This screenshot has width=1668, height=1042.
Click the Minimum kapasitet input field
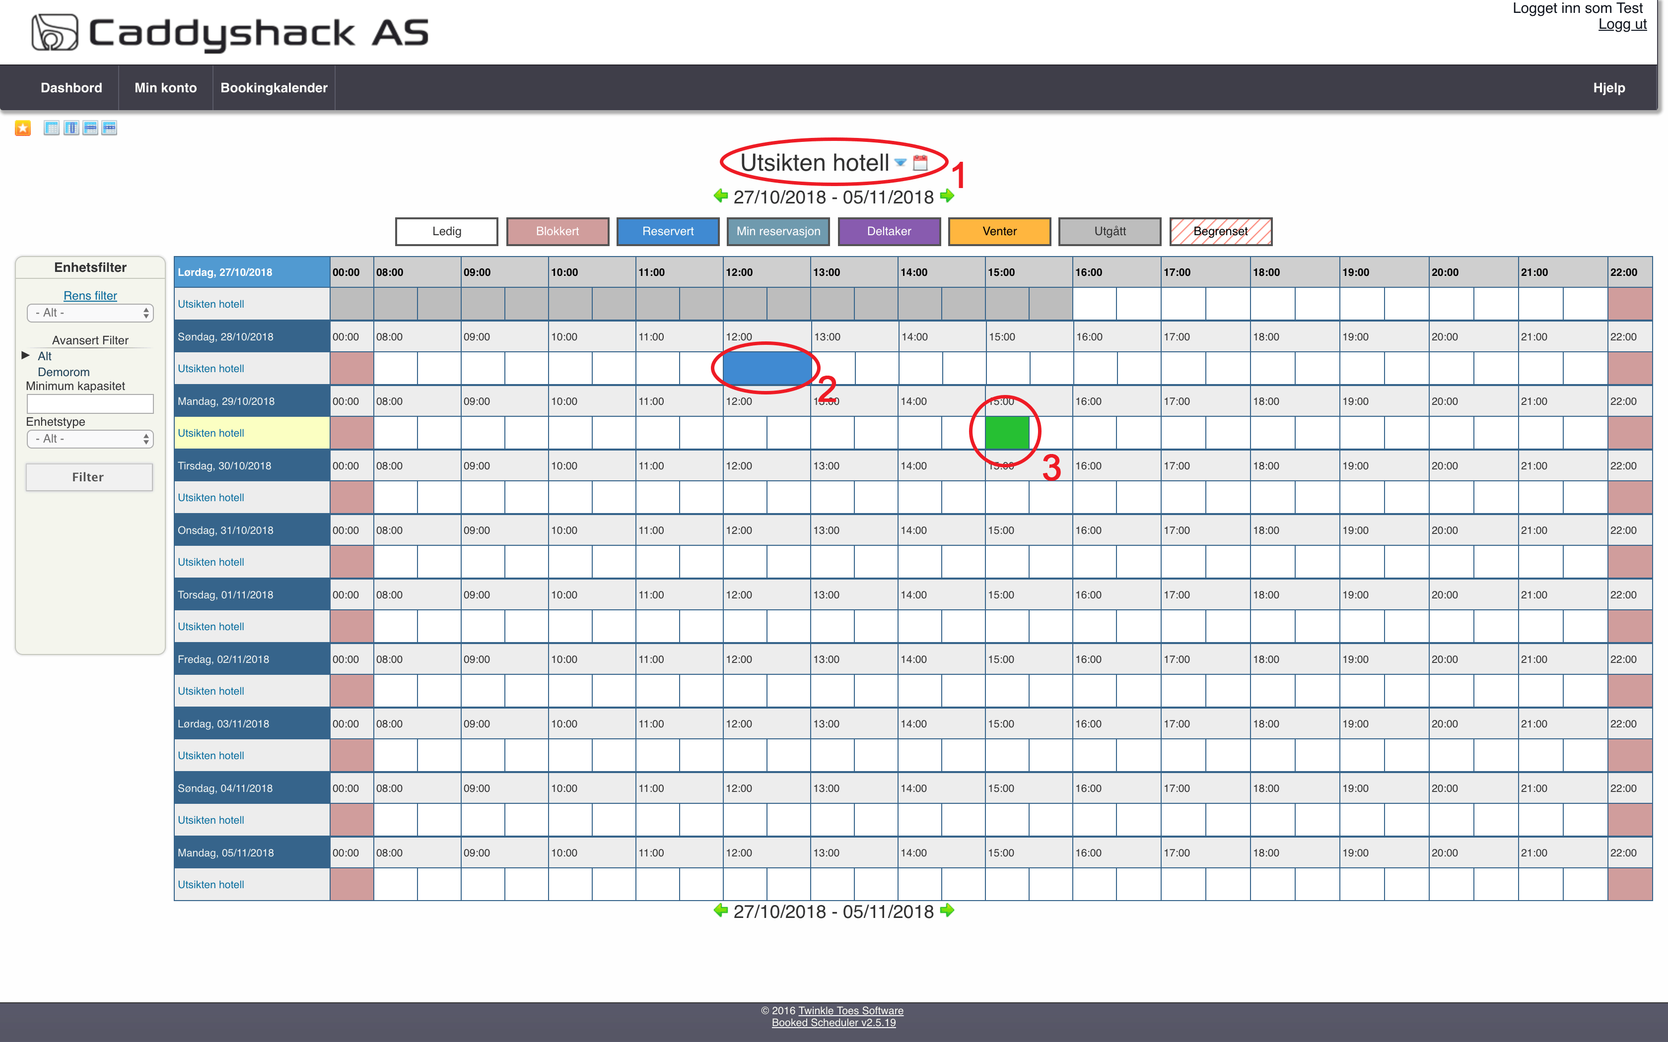coord(90,404)
